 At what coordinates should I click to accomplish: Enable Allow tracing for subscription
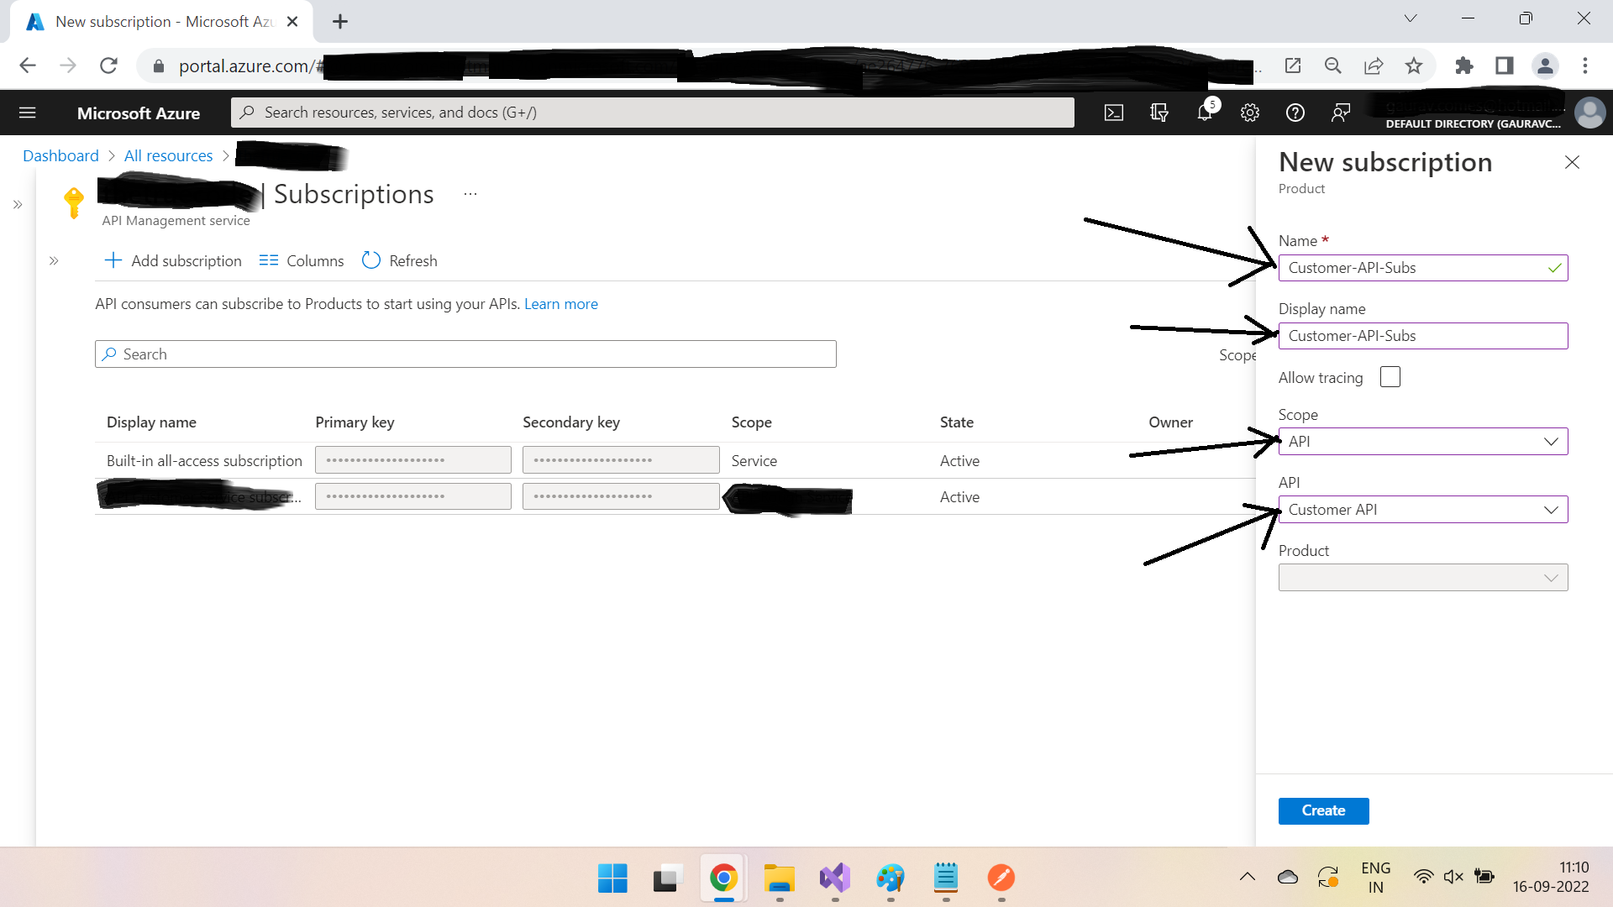pos(1390,376)
